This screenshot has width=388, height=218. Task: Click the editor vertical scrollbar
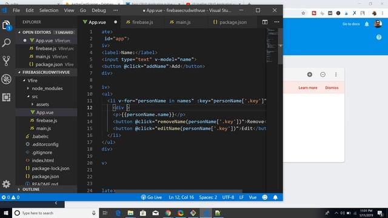click(280, 46)
